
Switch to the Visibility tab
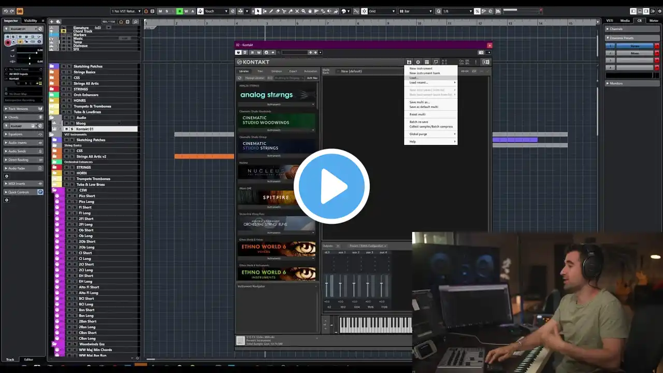(x=31, y=21)
